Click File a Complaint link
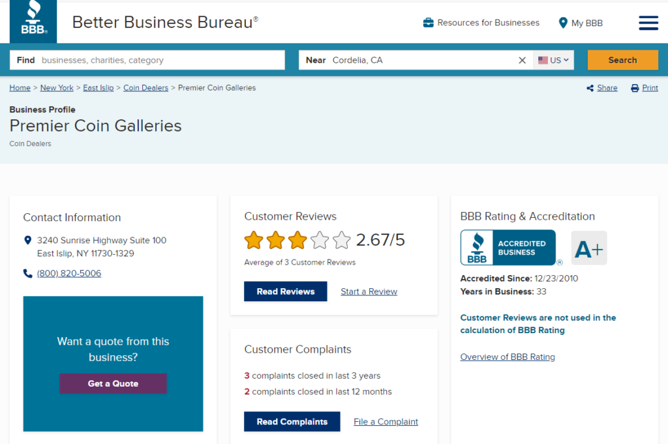The height and width of the screenshot is (444, 668). 386,422
